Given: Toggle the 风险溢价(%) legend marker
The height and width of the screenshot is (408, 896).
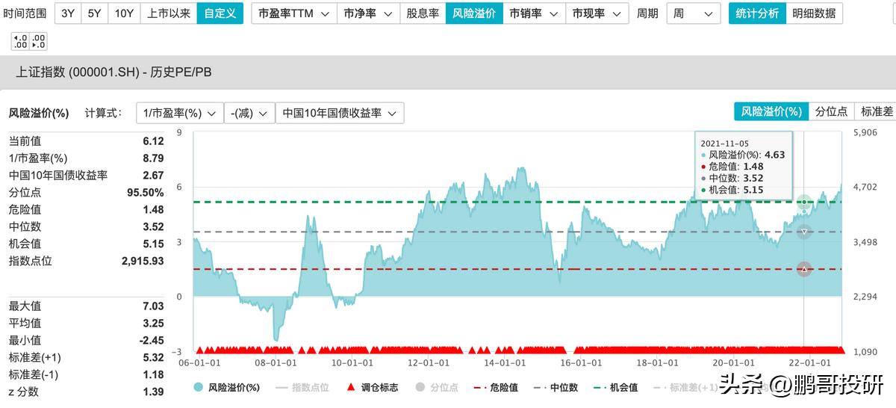Looking at the screenshot, I should click(199, 388).
